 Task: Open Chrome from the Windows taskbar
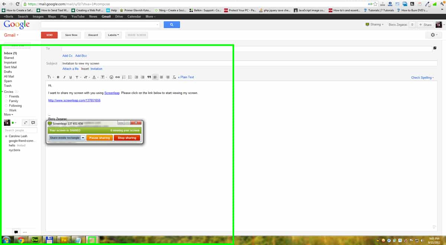click(x=21, y=240)
